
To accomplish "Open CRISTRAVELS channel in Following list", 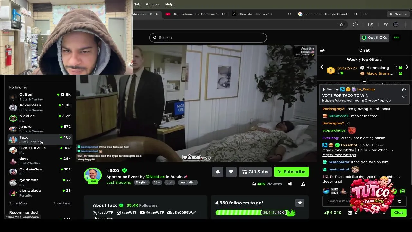I will click(x=40, y=150).
